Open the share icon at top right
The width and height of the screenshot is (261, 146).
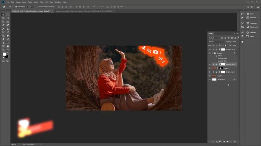pyautogui.click(x=258, y=7)
